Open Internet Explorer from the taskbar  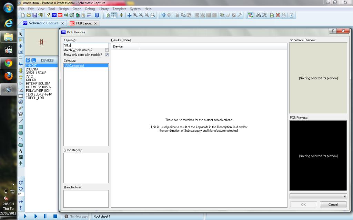click(x=9, y=23)
